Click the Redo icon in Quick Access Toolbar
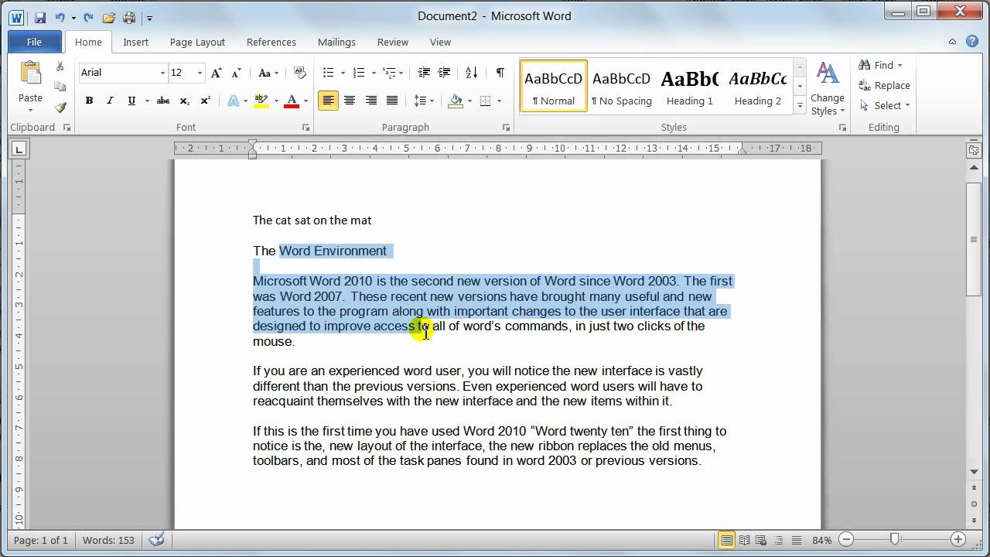Viewport: 990px width, 557px height. (88, 17)
